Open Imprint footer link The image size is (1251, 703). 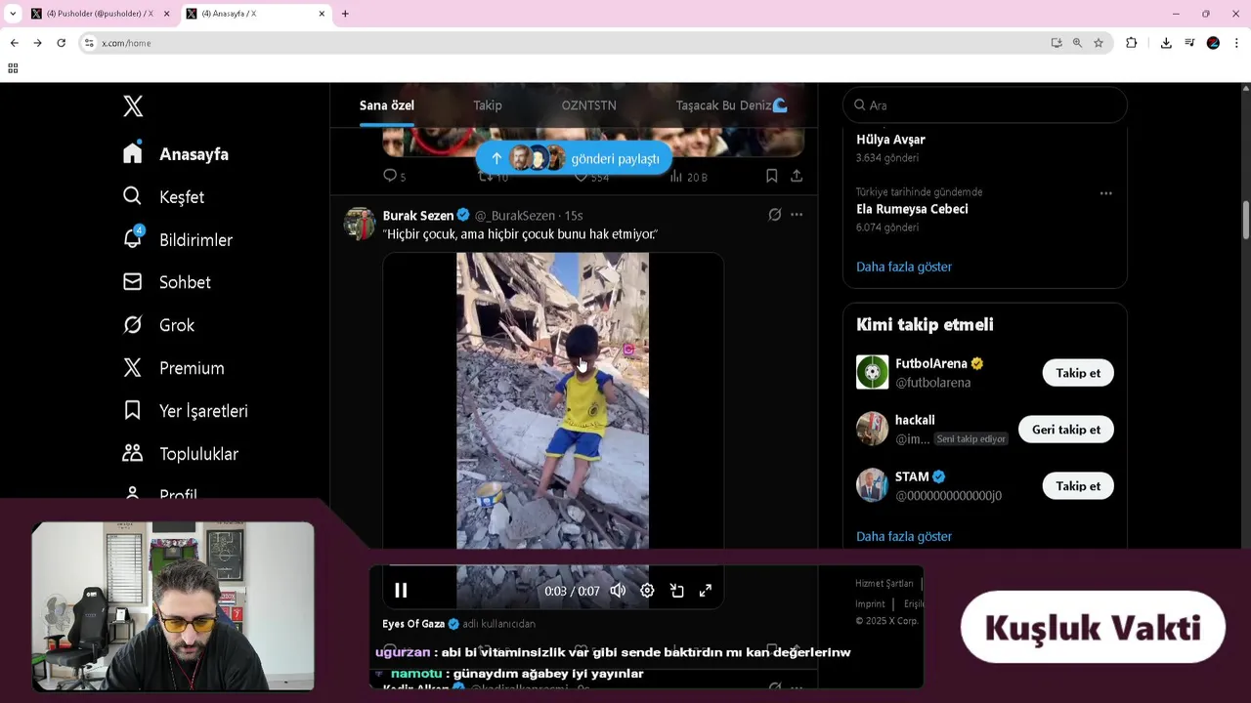point(870,603)
